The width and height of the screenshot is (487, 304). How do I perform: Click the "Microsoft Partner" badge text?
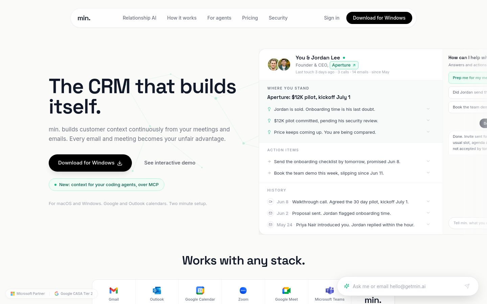click(30, 294)
